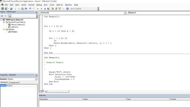Viewport: 190px width, 107px height.
Task: Select the (Name) property row
Action: 3,86
